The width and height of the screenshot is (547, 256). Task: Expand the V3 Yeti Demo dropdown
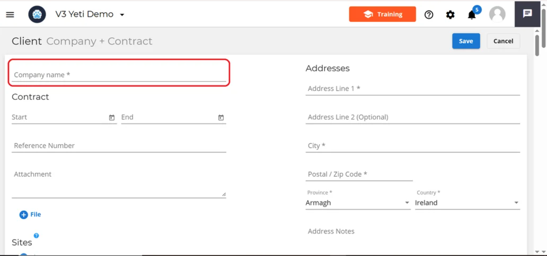[122, 15]
